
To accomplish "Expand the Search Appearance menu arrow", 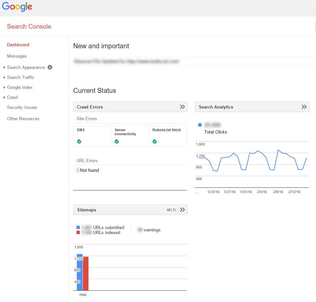I will click(4, 67).
